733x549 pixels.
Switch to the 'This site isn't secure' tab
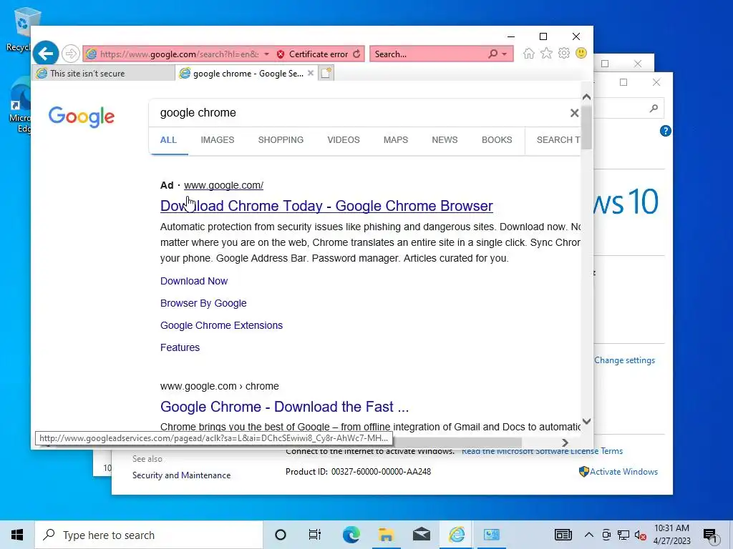pos(104,74)
